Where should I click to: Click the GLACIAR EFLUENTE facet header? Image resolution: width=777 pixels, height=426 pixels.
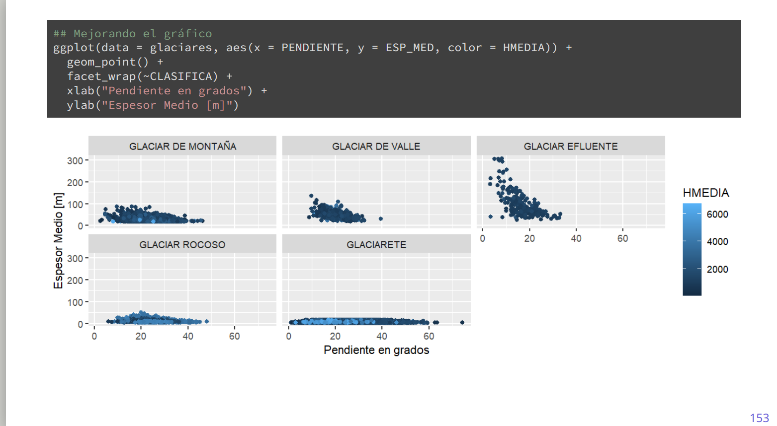[x=570, y=146]
